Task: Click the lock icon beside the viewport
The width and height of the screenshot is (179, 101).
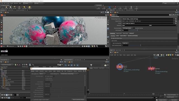Action: [x=108, y=24]
